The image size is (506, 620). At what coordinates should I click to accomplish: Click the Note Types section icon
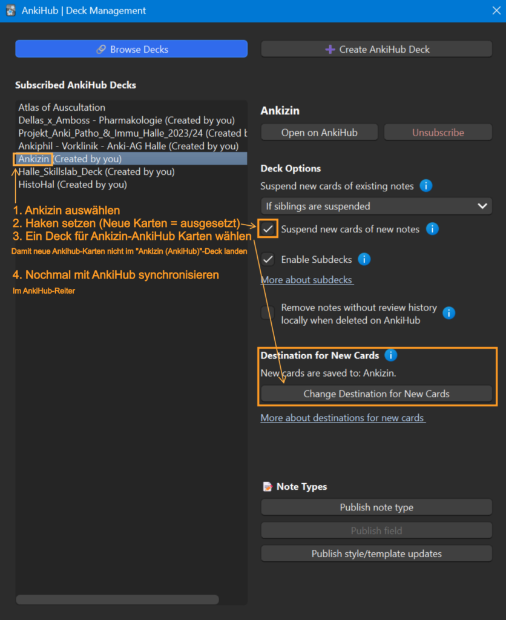point(268,486)
